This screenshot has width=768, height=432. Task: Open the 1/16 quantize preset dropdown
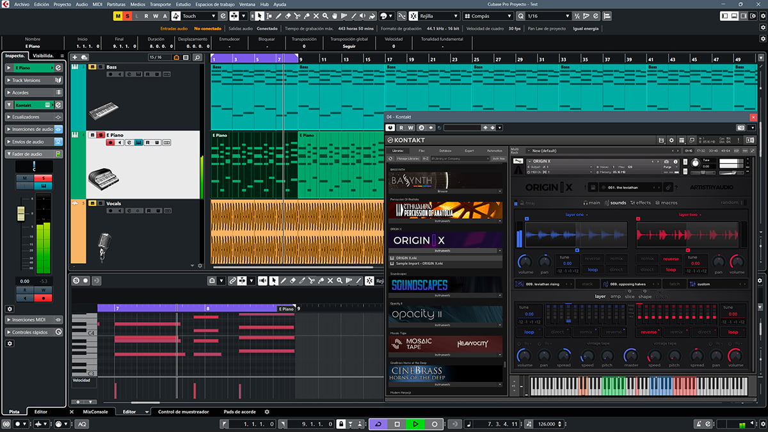point(548,16)
